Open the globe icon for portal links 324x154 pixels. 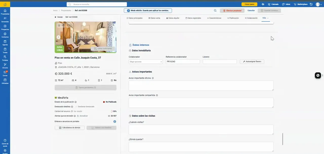coord(115,121)
